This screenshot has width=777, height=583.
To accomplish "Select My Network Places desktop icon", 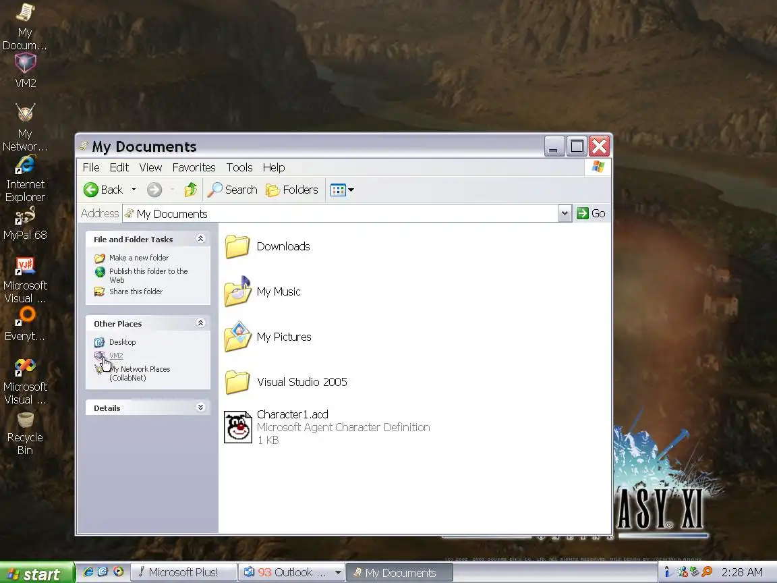I will pos(25,113).
